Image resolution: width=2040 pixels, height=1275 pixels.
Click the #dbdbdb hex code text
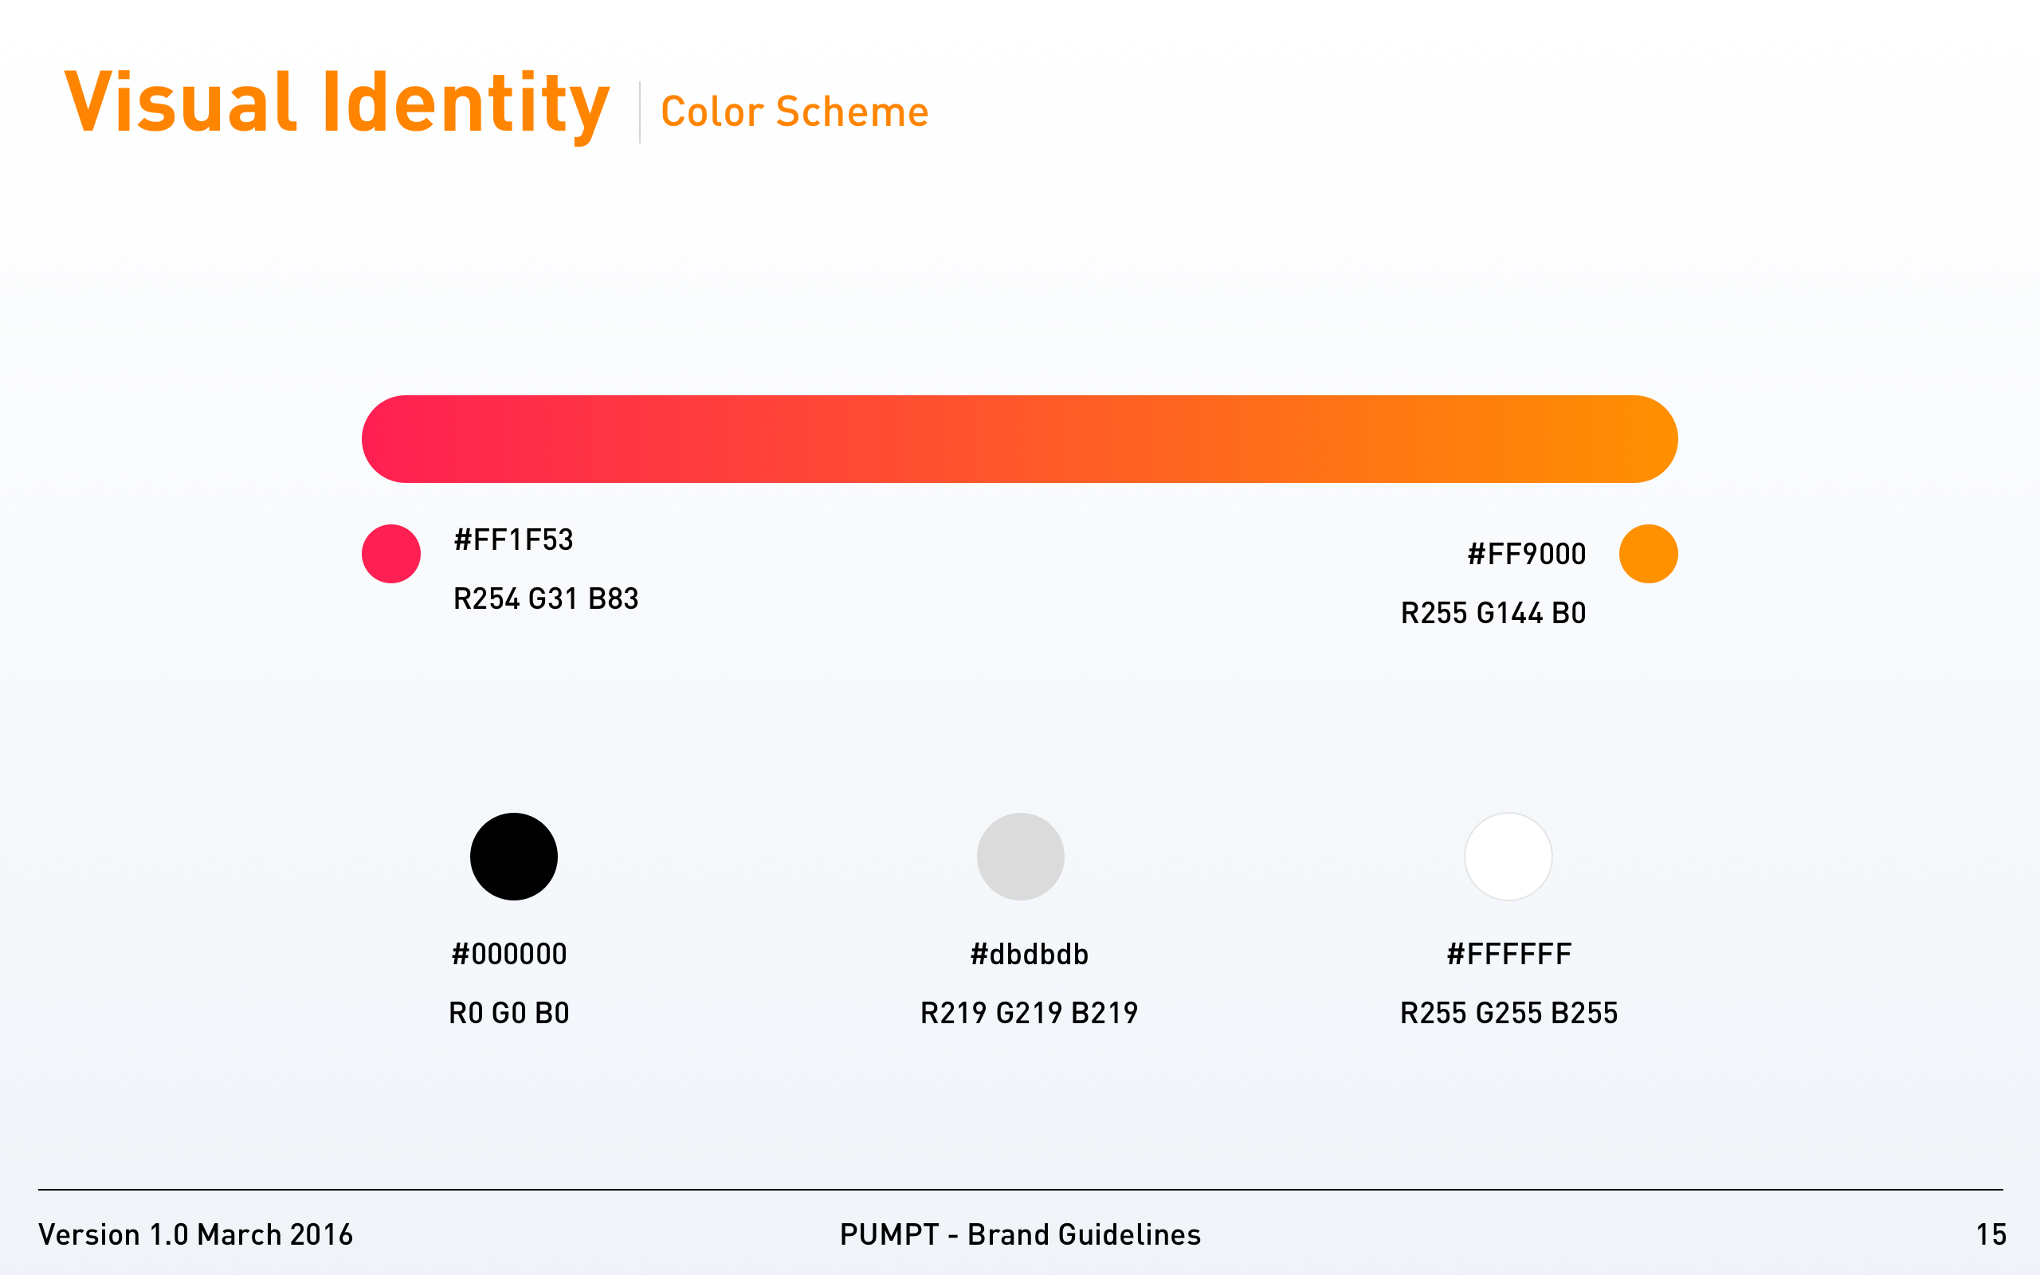click(1030, 954)
